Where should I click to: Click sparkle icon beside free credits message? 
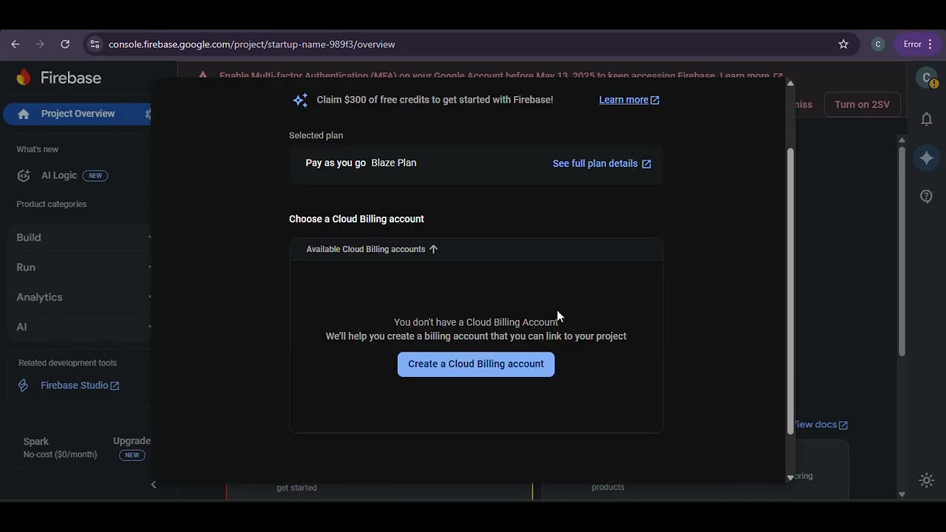300,100
